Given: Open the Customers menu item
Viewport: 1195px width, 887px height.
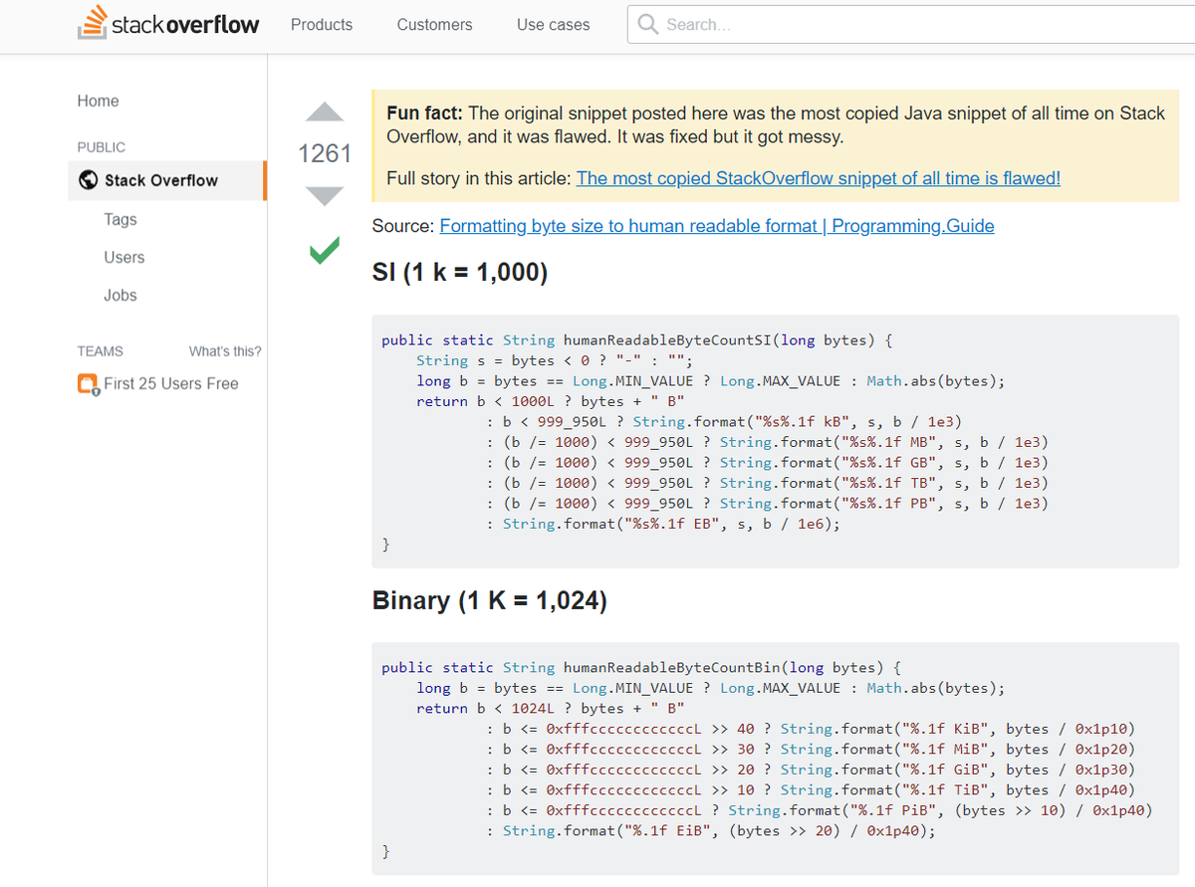Looking at the screenshot, I should click(x=434, y=25).
